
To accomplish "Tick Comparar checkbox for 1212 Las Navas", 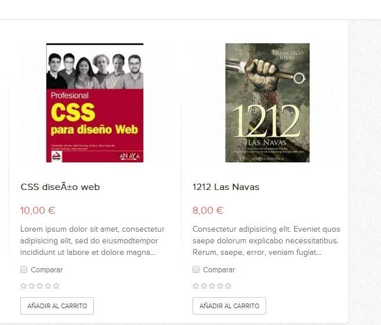I will 196,269.
